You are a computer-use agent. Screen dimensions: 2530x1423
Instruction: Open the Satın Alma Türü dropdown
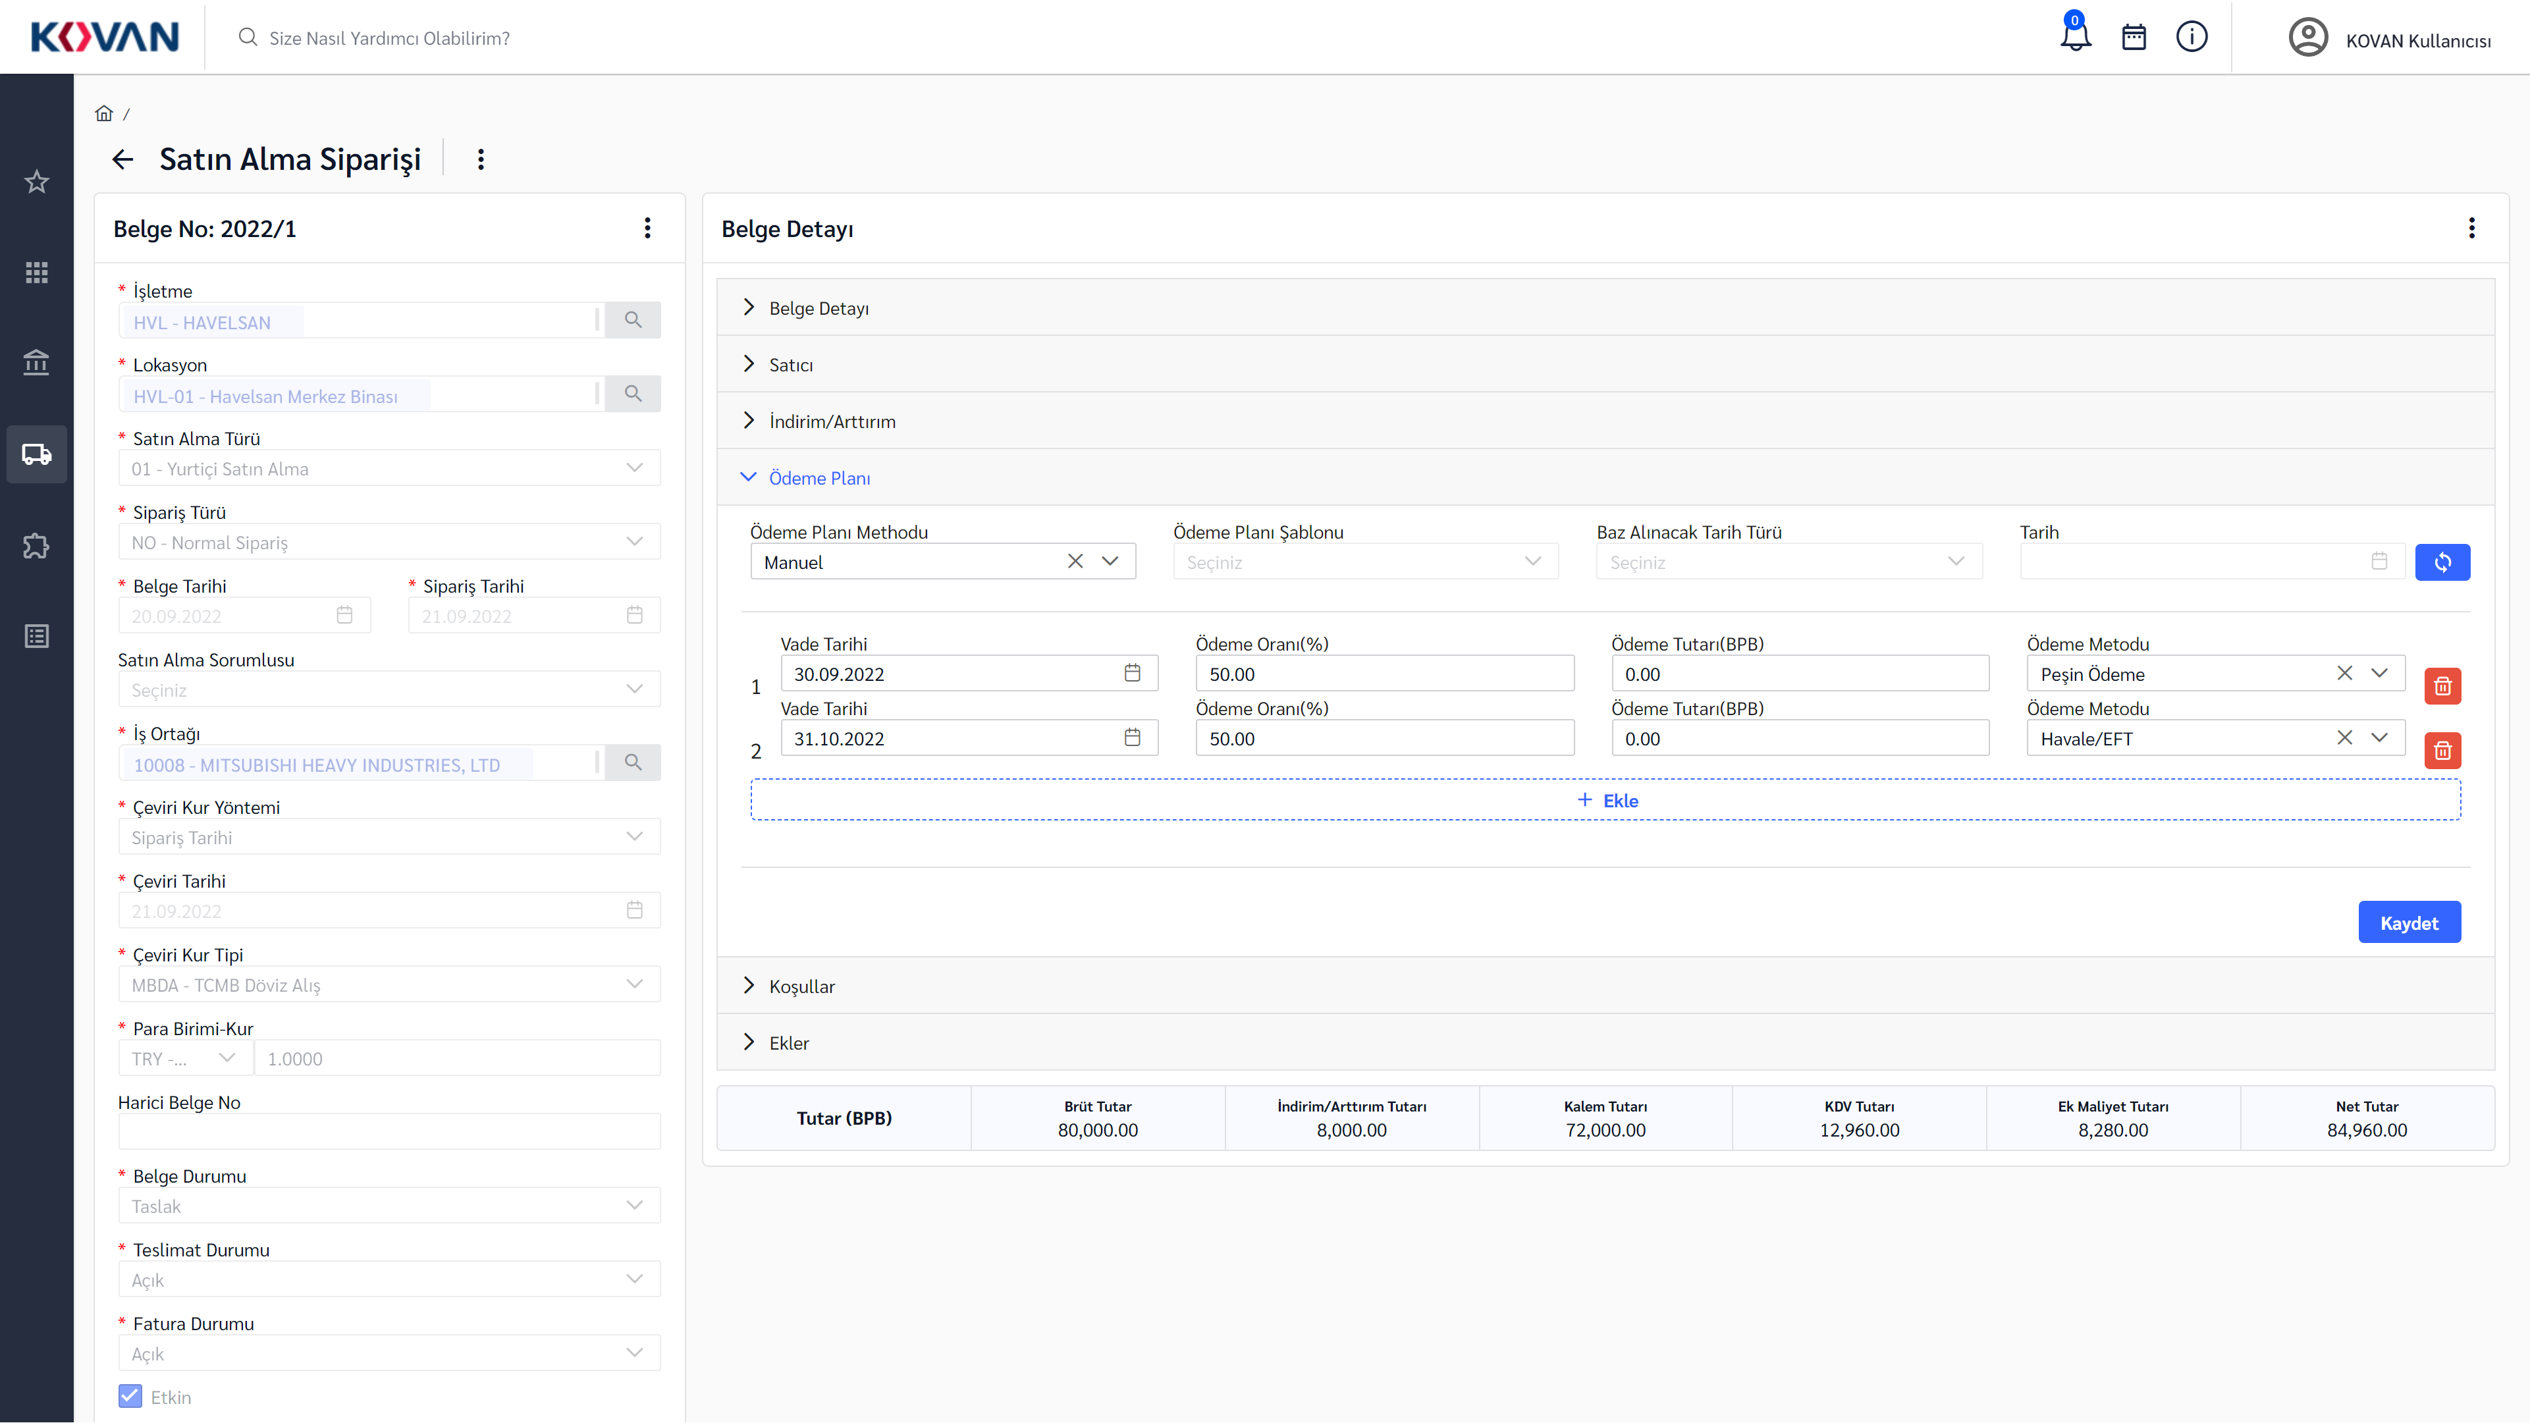point(389,468)
